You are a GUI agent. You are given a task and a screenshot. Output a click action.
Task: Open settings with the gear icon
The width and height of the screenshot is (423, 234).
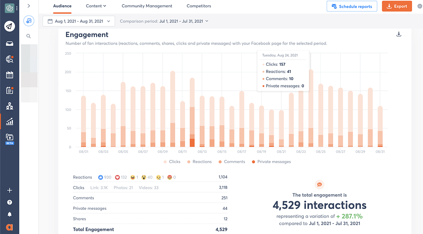[419, 6]
